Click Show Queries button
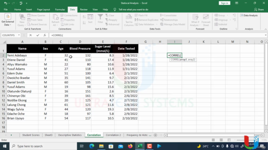 pos(36,15)
